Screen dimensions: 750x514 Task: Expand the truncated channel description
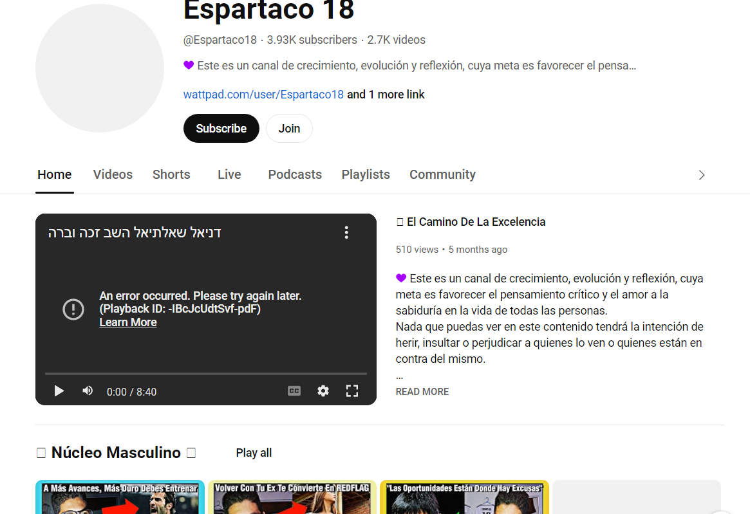click(x=409, y=66)
